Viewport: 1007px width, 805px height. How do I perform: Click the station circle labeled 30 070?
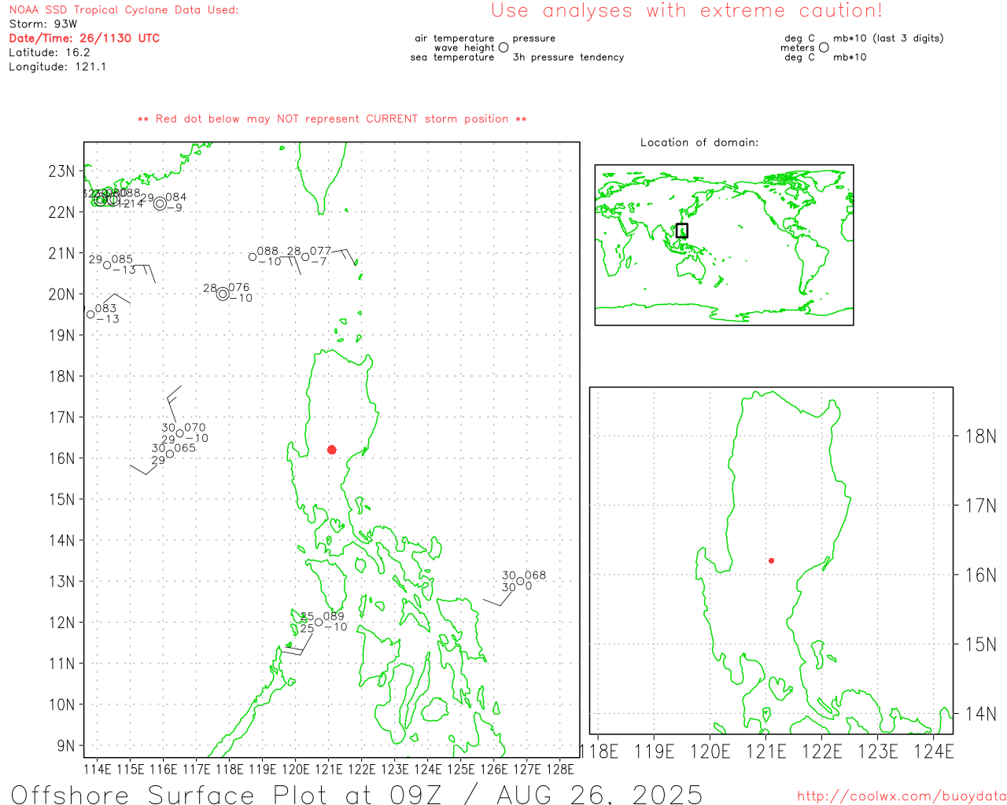point(179,433)
